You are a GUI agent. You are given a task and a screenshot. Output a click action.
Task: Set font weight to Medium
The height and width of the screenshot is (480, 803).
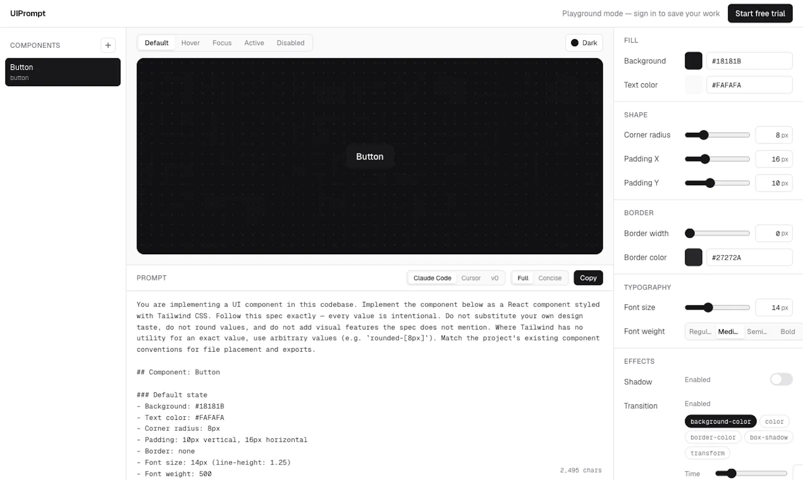pyautogui.click(x=728, y=332)
